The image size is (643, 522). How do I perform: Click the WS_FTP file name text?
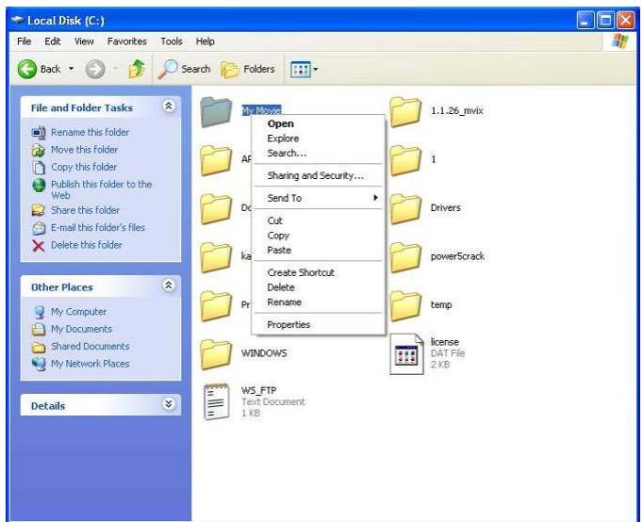pos(258,390)
